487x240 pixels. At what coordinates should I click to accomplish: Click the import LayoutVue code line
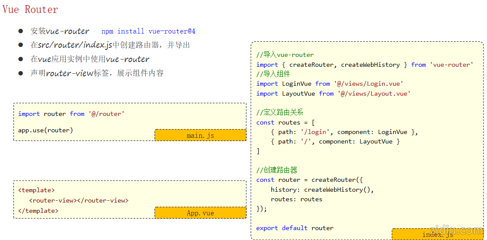click(x=333, y=94)
